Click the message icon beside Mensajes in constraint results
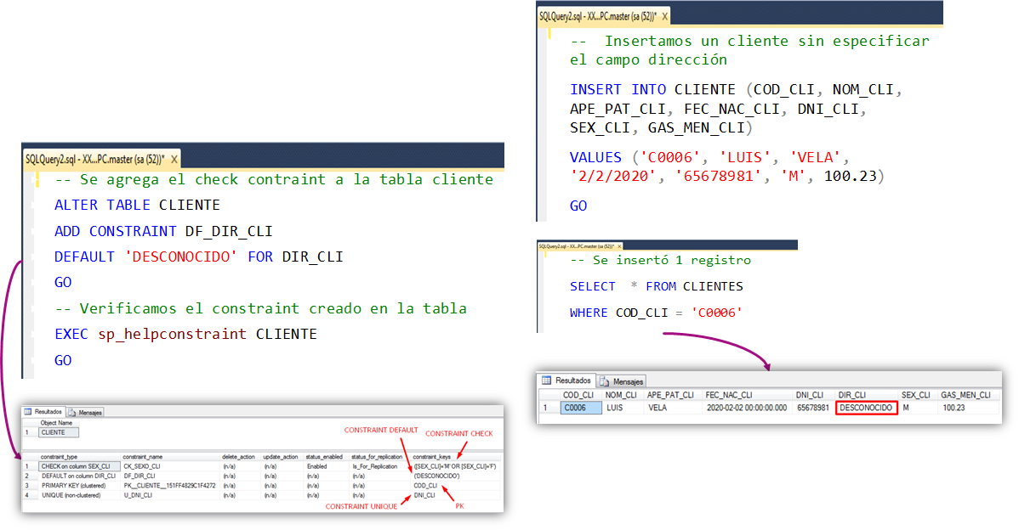Image resolution: width=1019 pixels, height=530 pixels. click(71, 413)
